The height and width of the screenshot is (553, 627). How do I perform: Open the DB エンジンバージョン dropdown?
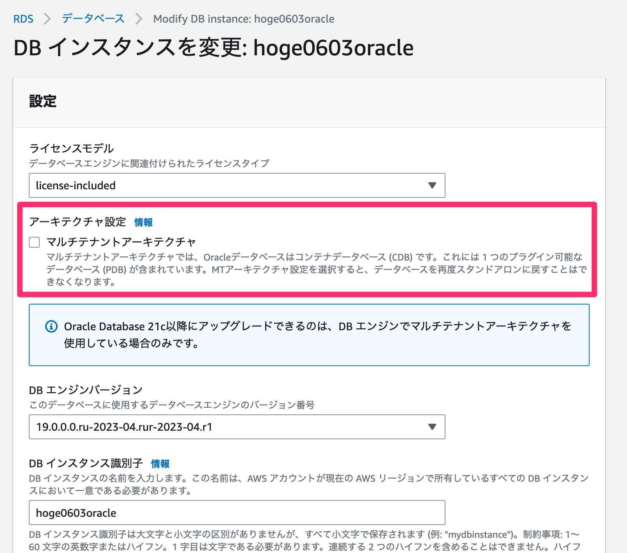(x=237, y=427)
